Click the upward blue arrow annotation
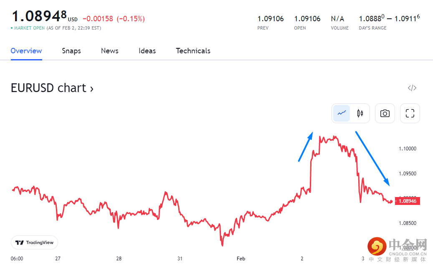This screenshot has height=267, width=433. (306, 146)
